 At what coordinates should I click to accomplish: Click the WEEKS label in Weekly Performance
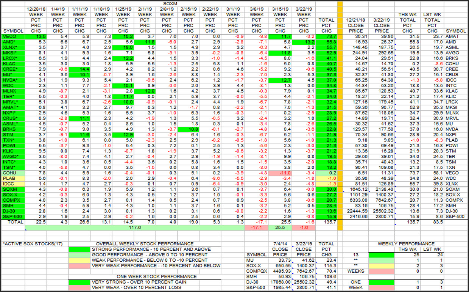tap(355, 271)
